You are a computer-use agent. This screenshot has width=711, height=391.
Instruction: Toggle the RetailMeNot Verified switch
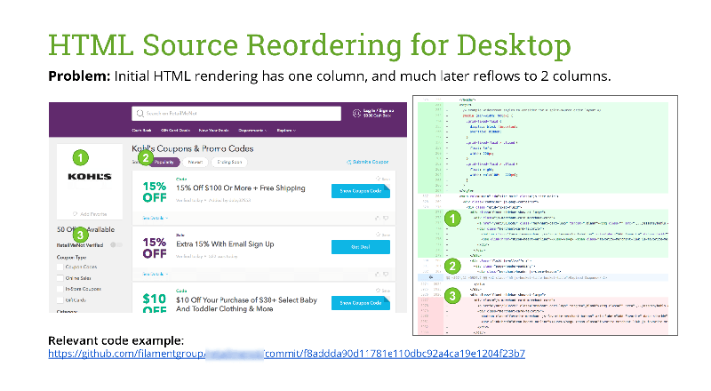[116, 245]
